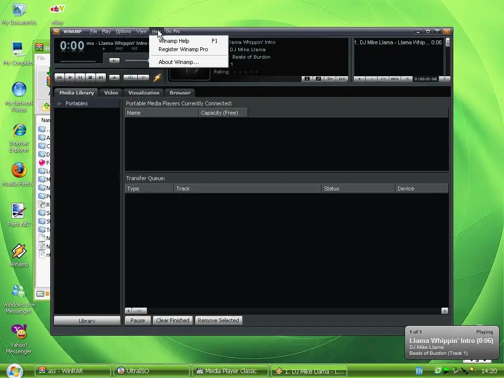Open the Play menu in Winamp
504x378 pixels.
[x=106, y=31]
